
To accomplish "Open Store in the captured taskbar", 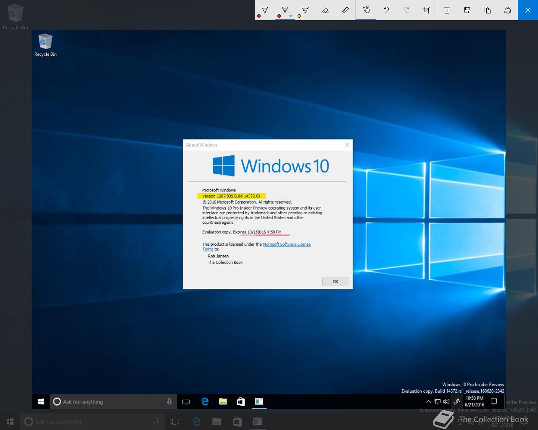I will 241,402.
